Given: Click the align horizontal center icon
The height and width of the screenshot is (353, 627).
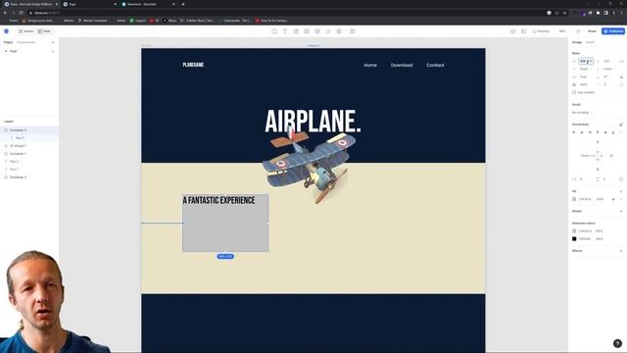Looking at the screenshot, I should tap(582, 132).
